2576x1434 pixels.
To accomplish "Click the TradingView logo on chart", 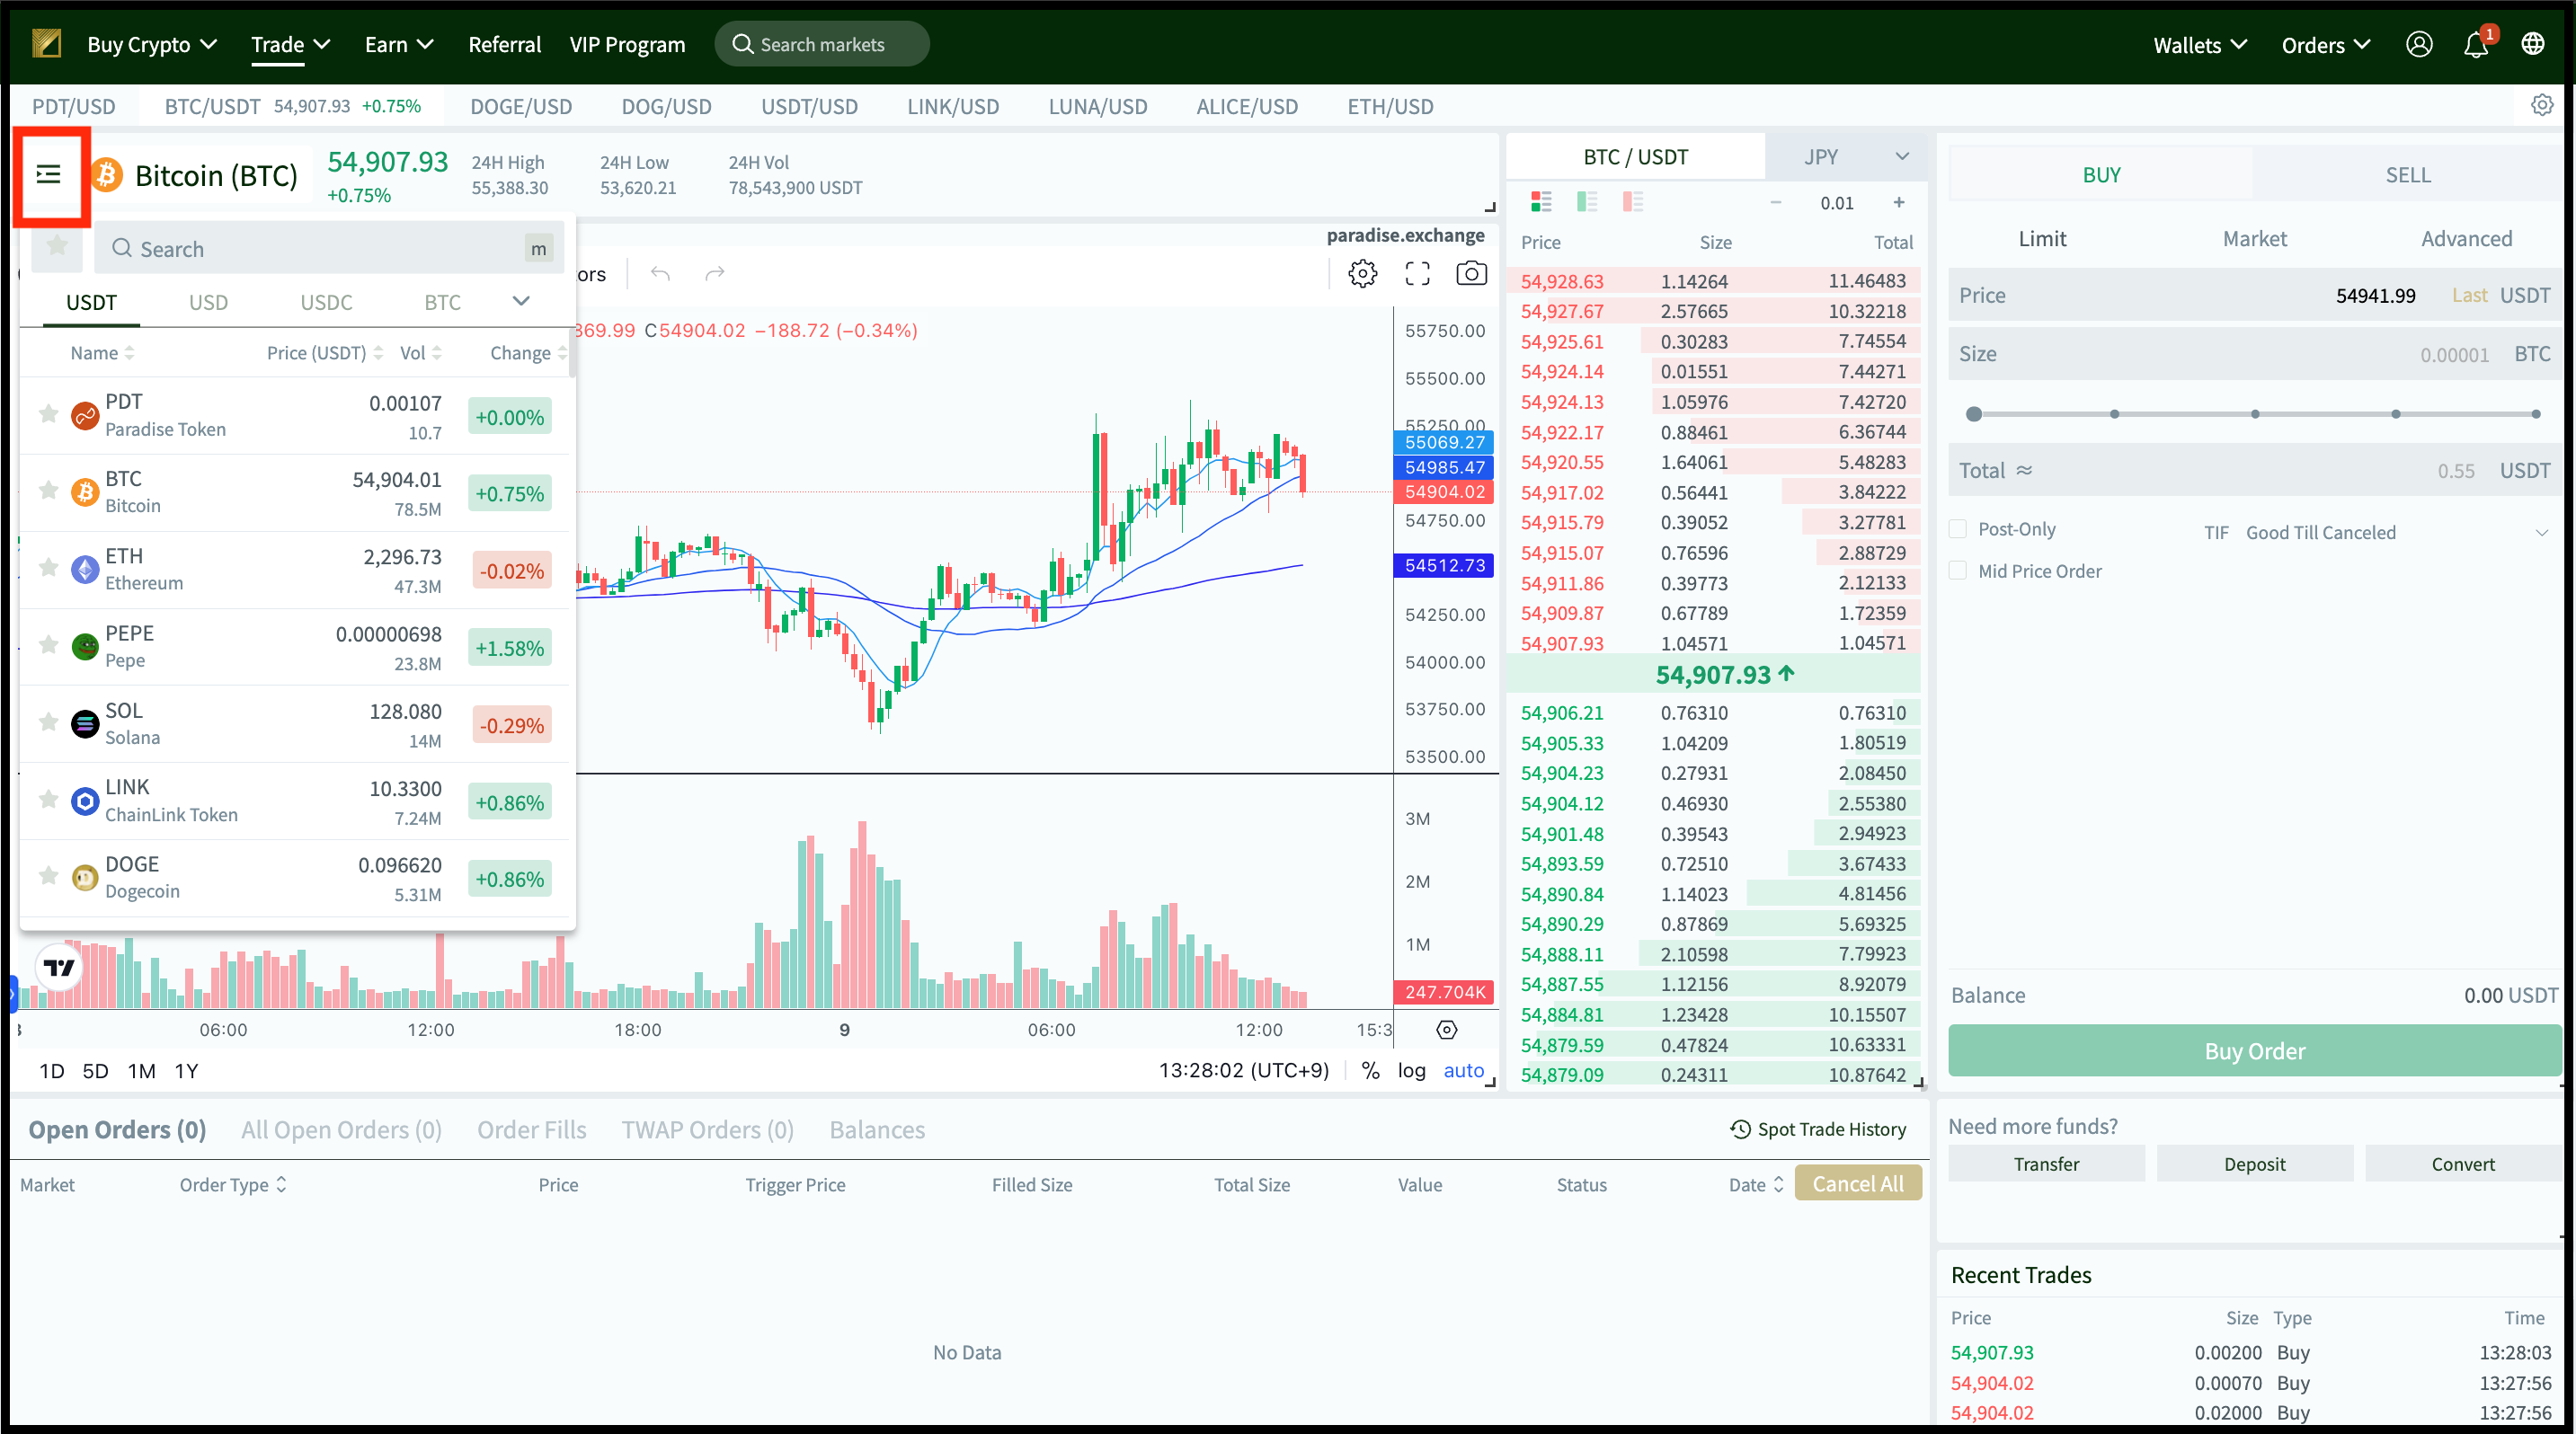I will point(59,968).
